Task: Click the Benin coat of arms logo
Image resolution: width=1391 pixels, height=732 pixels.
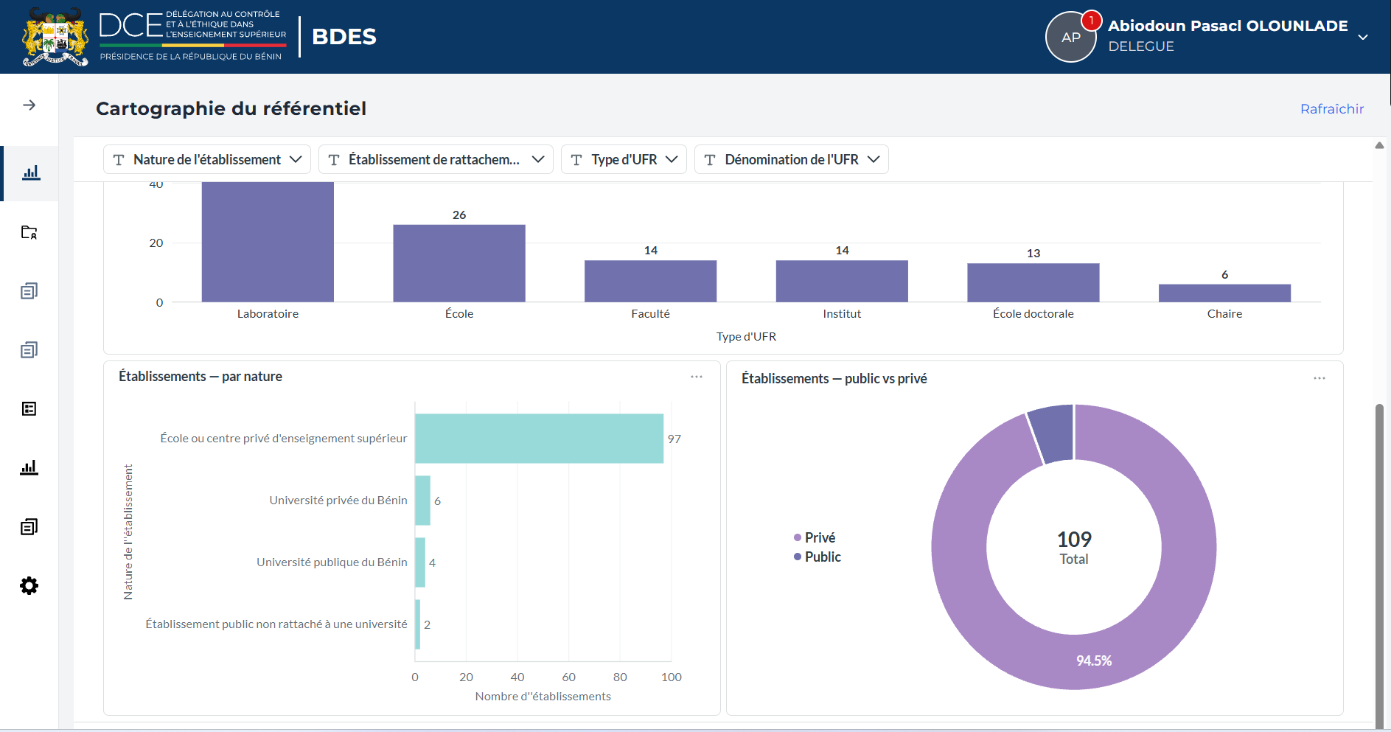Action: point(55,37)
